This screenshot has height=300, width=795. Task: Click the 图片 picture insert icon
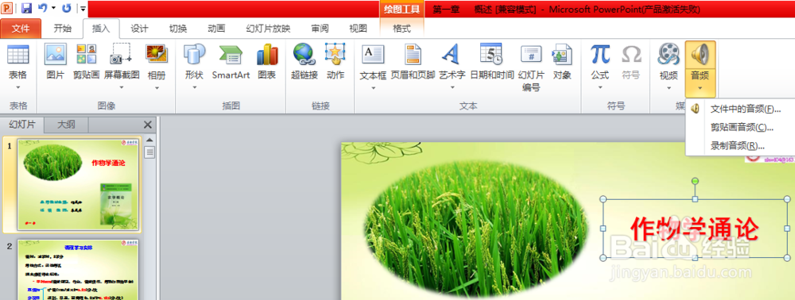pos(56,54)
